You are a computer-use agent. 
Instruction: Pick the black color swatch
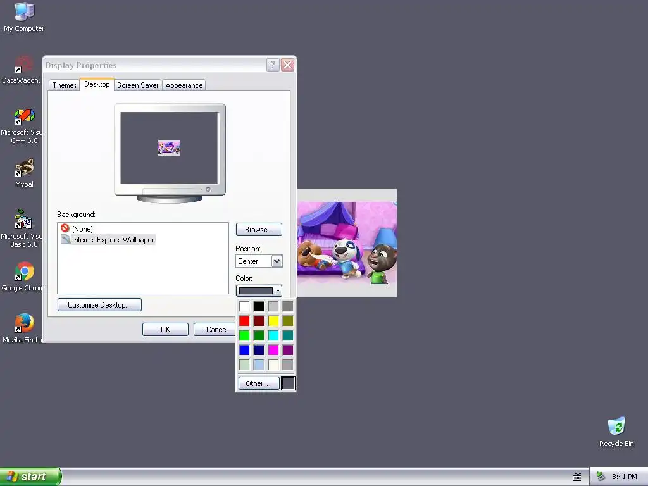pyautogui.click(x=259, y=306)
